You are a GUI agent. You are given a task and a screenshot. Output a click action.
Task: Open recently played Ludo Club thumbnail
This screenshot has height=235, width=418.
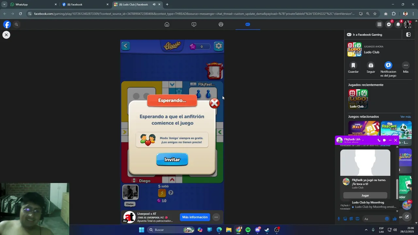point(358,99)
